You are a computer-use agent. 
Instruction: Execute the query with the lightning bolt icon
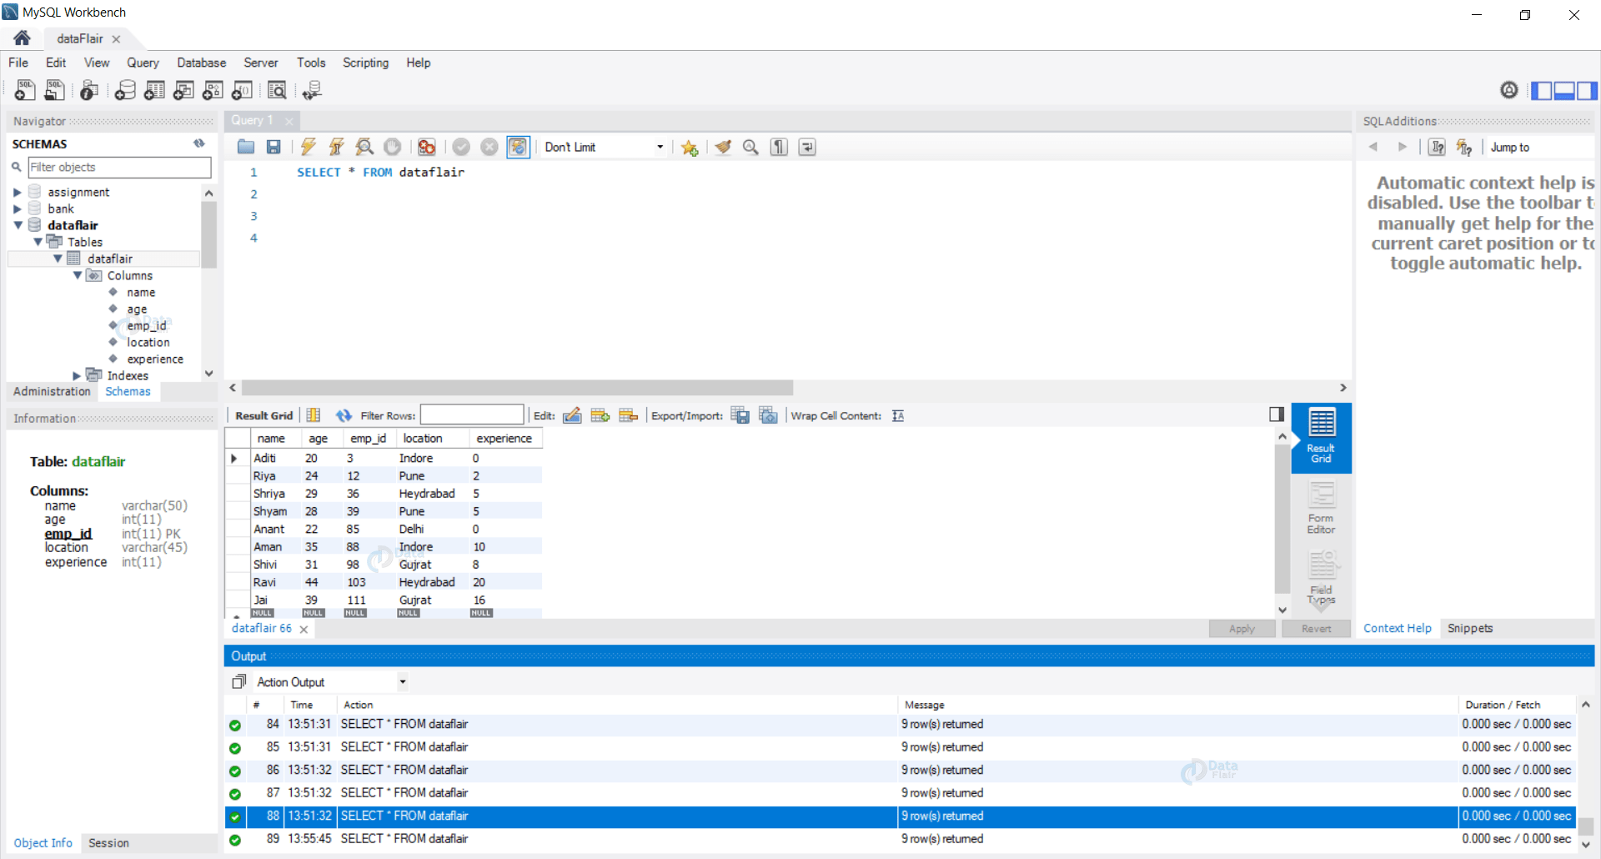point(308,147)
